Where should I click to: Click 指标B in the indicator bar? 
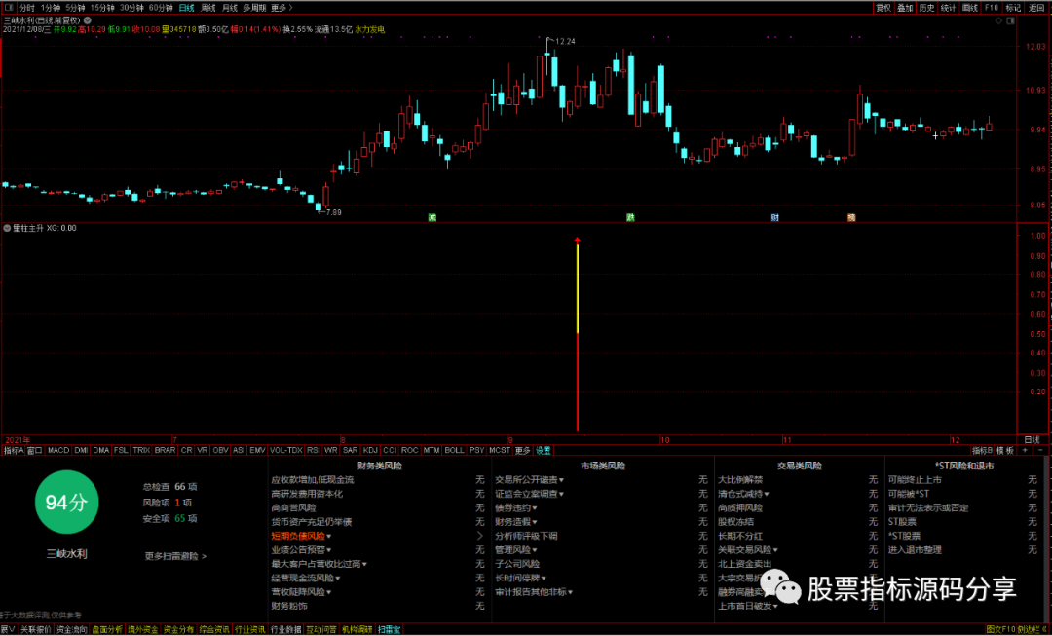pos(982,450)
